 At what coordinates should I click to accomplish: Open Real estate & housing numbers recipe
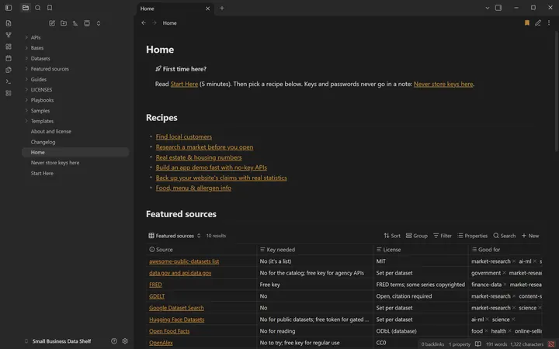point(199,157)
